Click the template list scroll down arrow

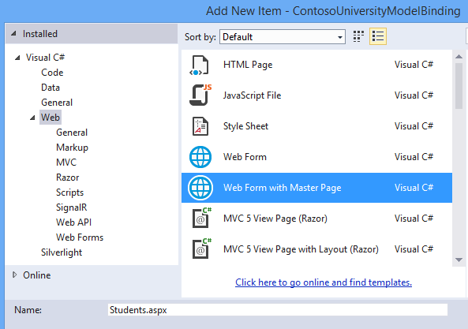pos(459,260)
